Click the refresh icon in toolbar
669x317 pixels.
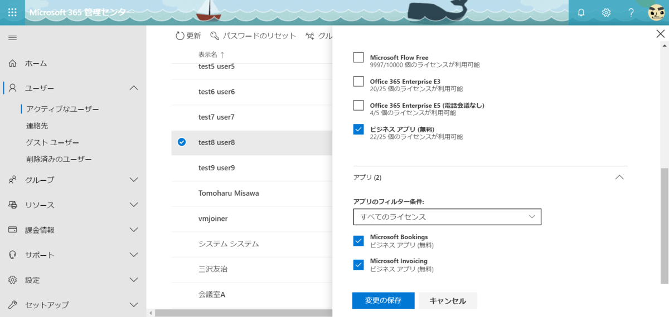point(180,36)
